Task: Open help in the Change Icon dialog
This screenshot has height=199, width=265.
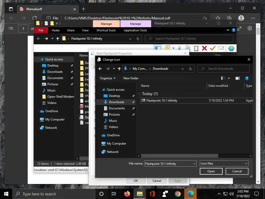Action: click(x=247, y=78)
